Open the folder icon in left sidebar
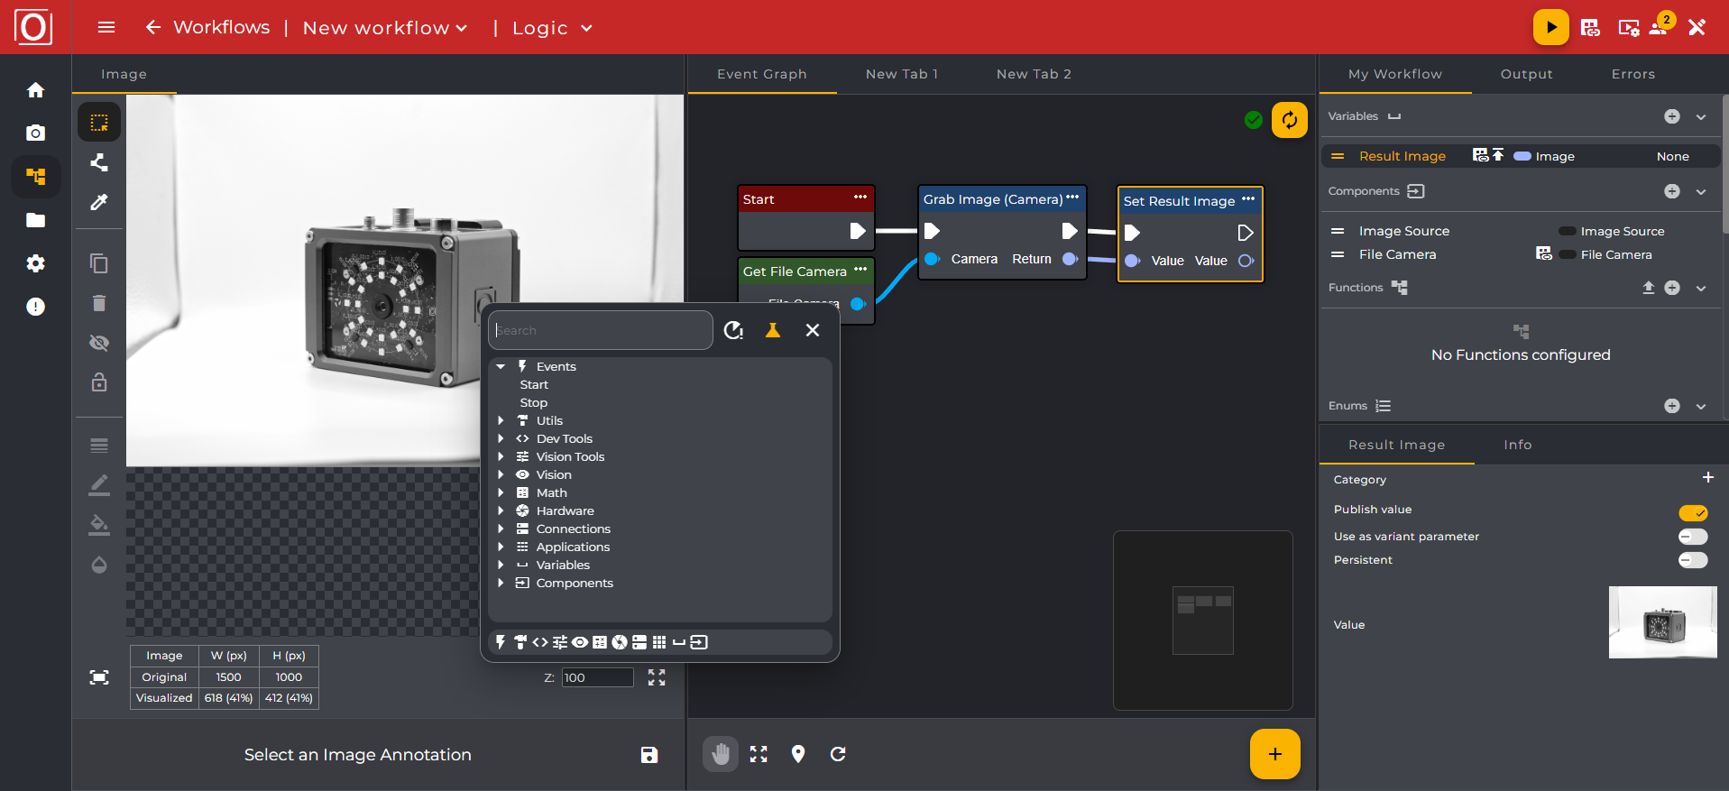Screen dimensions: 1729x791 click(35, 220)
